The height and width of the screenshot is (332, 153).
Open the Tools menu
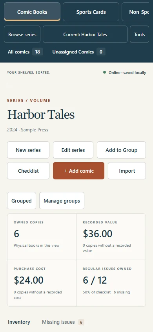click(x=139, y=34)
